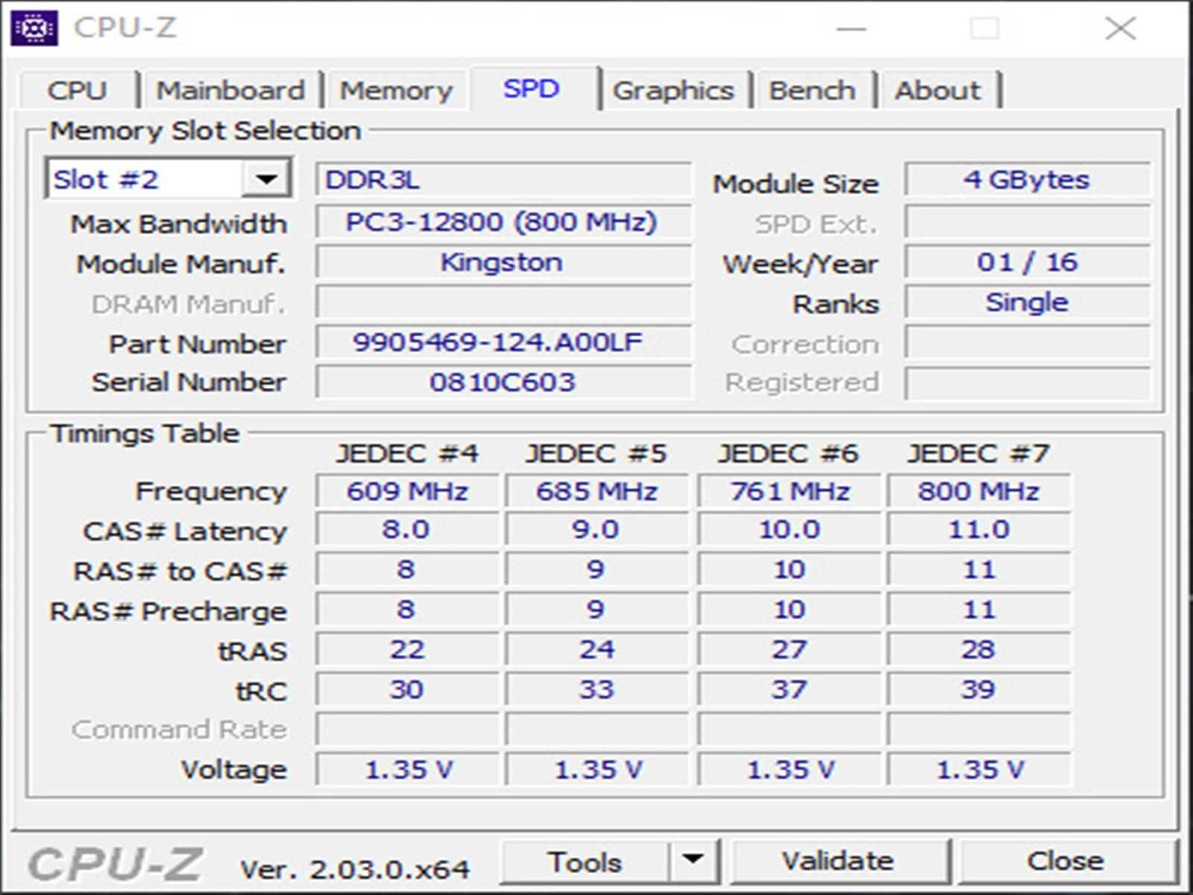Click CAS# Latency value 8.0
The width and height of the screenshot is (1193, 895).
click(x=407, y=530)
